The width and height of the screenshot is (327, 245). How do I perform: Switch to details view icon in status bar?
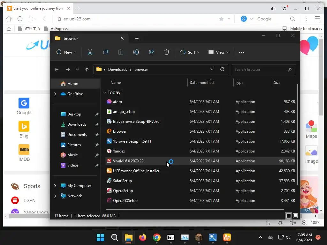(x=288, y=216)
